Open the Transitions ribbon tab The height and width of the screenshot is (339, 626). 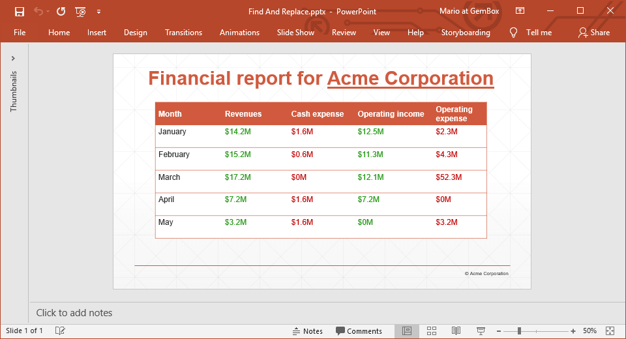[183, 33]
